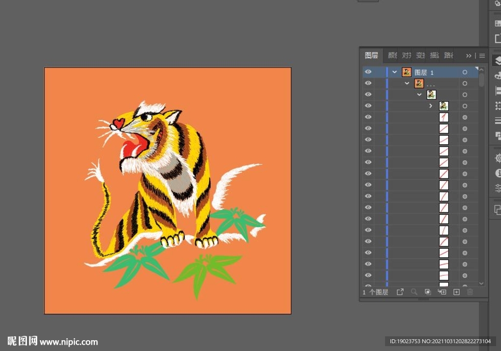Collapse the 图层 1 layer tree
501x351 pixels.
tap(395, 72)
